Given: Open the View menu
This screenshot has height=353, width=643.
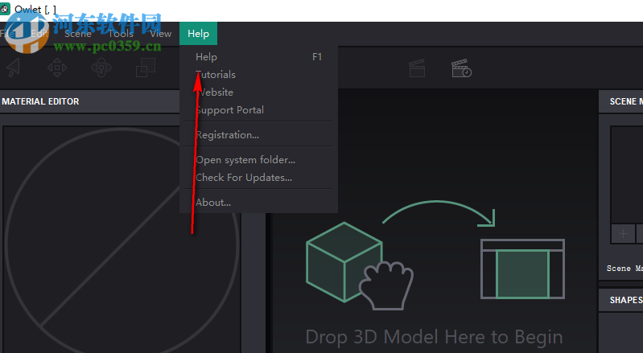Looking at the screenshot, I should [160, 34].
